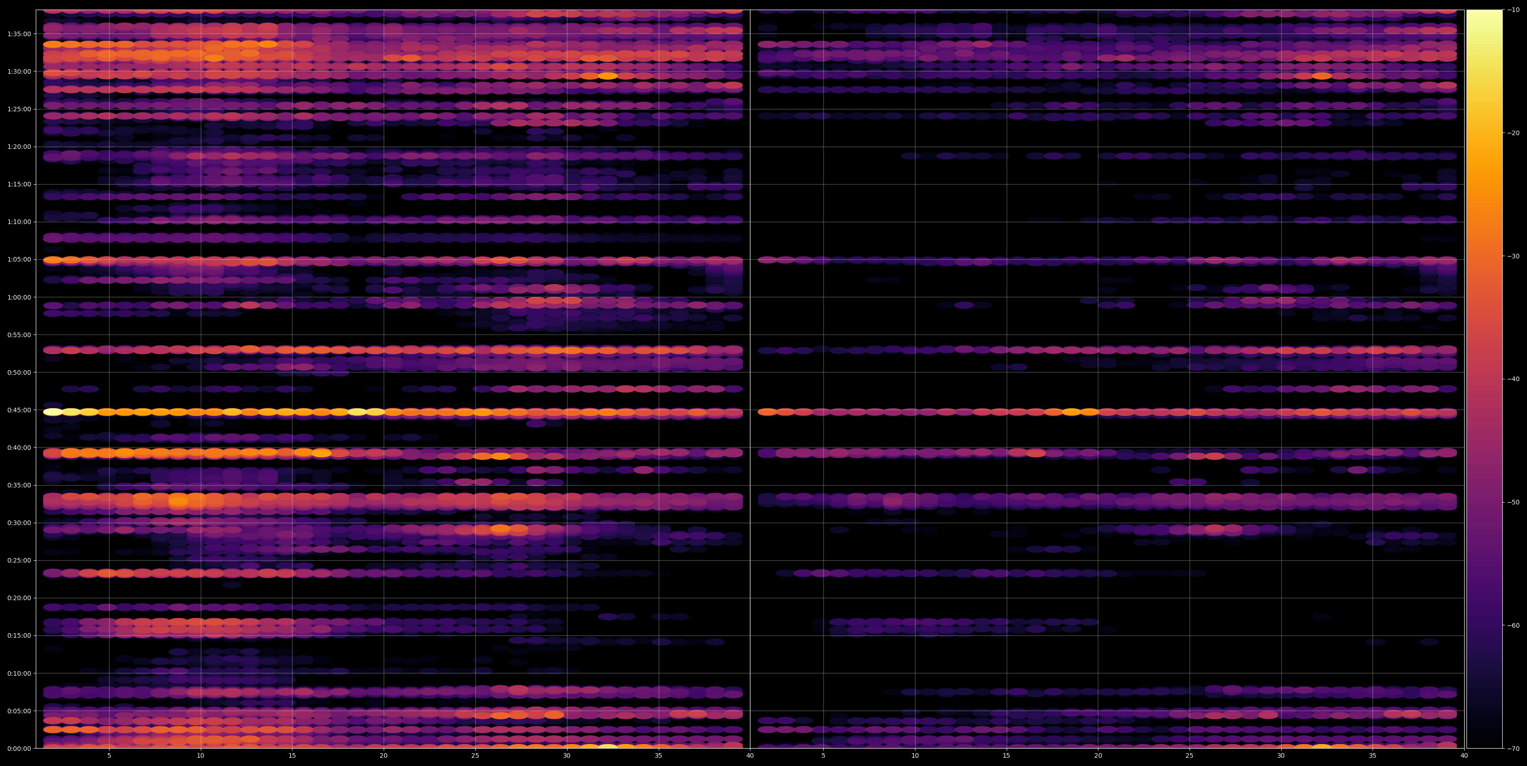Click the −70 colorbar tick label

pyautogui.click(x=1513, y=749)
